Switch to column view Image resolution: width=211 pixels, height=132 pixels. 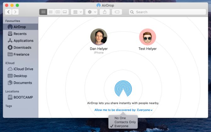coord(58,12)
